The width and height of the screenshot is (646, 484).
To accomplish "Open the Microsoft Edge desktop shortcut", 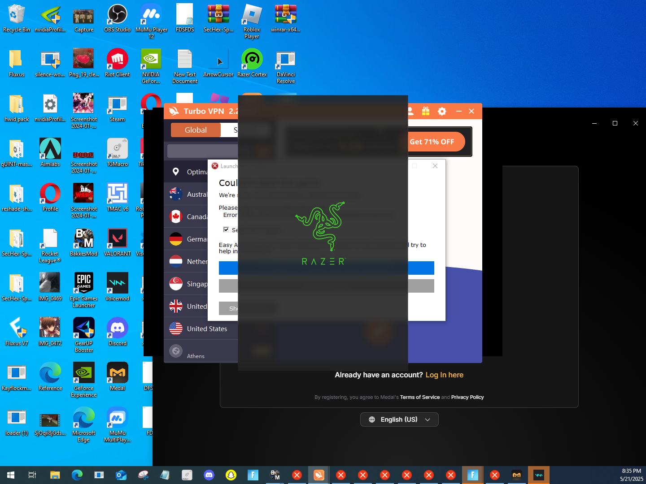I will click(x=84, y=425).
